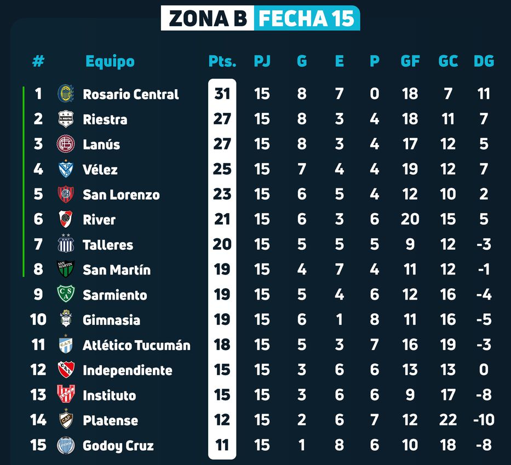This screenshot has width=511, height=465.
Task: Click the Sarmiento green crest
Action: [x=66, y=295]
